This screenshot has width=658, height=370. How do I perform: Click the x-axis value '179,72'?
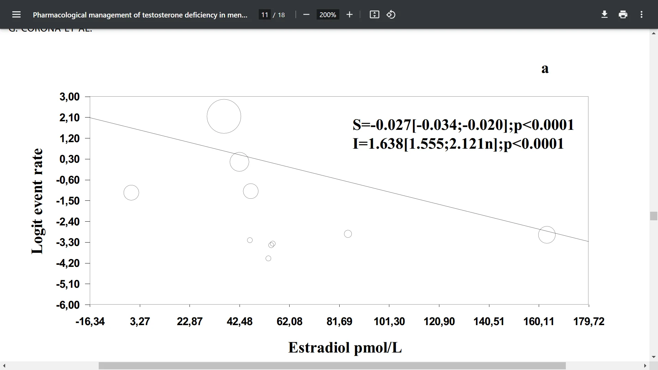pos(589,321)
